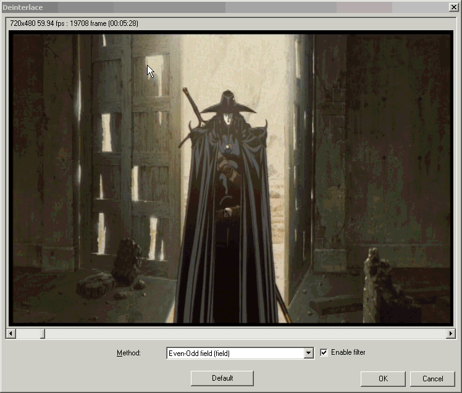
Task: Toggle the Enable filter checkbox
Action: click(x=324, y=352)
